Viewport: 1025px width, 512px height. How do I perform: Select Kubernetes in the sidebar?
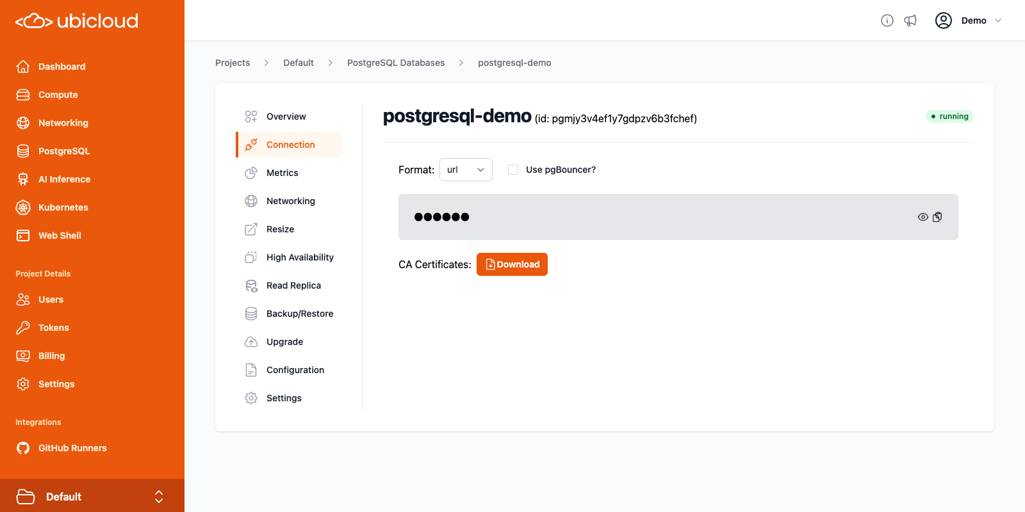point(63,207)
